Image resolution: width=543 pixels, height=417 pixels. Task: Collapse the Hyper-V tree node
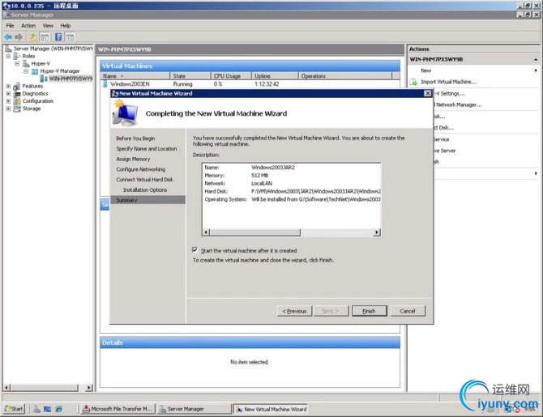pyautogui.click(x=17, y=64)
